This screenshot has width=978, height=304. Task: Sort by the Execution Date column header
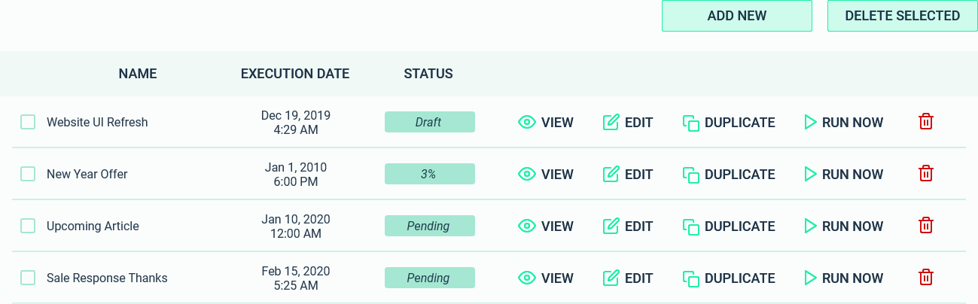click(x=295, y=74)
